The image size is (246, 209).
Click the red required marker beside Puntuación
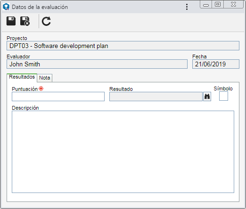tap(41, 88)
